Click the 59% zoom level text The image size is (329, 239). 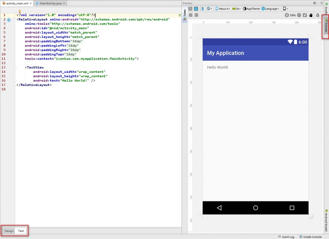click(293, 15)
